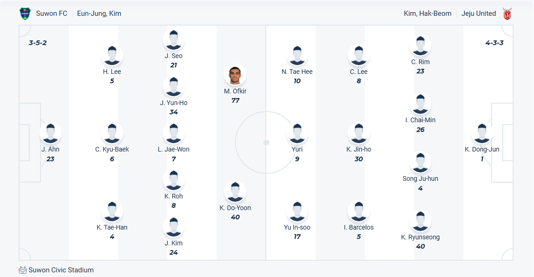This screenshot has width=534, height=277.
Task: Click the stadium icon beside Suwon Civic Stadium
Action: pos(23,270)
